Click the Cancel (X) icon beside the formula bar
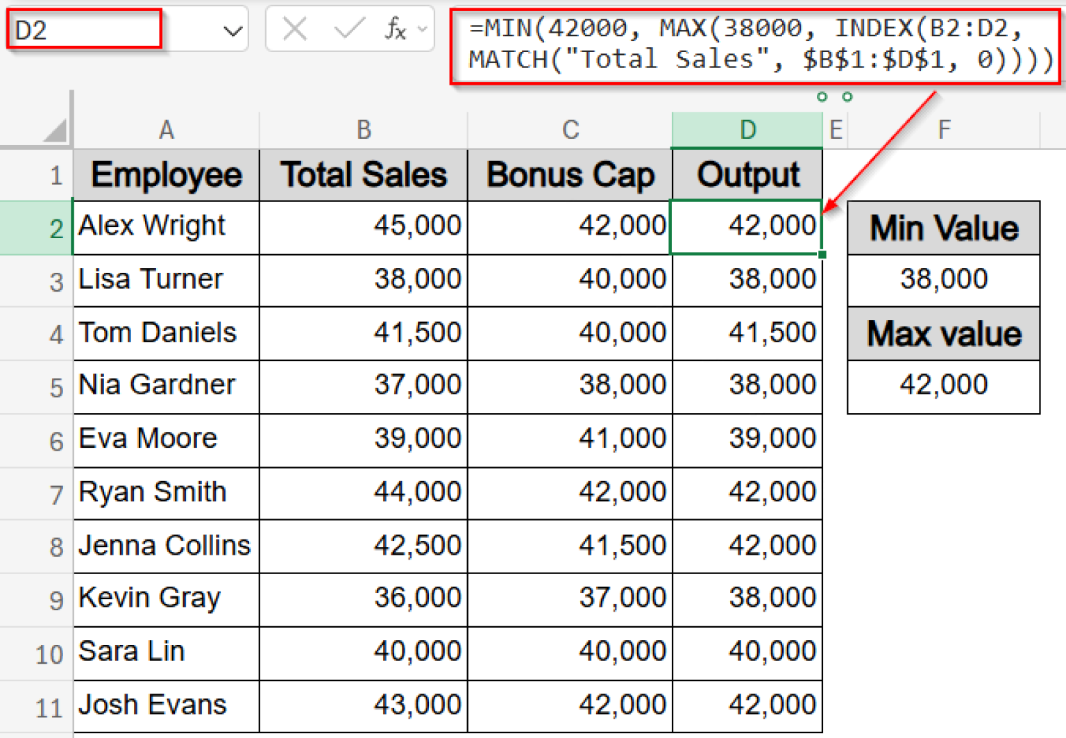Screen dimensions: 1066x738 [x=296, y=28]
